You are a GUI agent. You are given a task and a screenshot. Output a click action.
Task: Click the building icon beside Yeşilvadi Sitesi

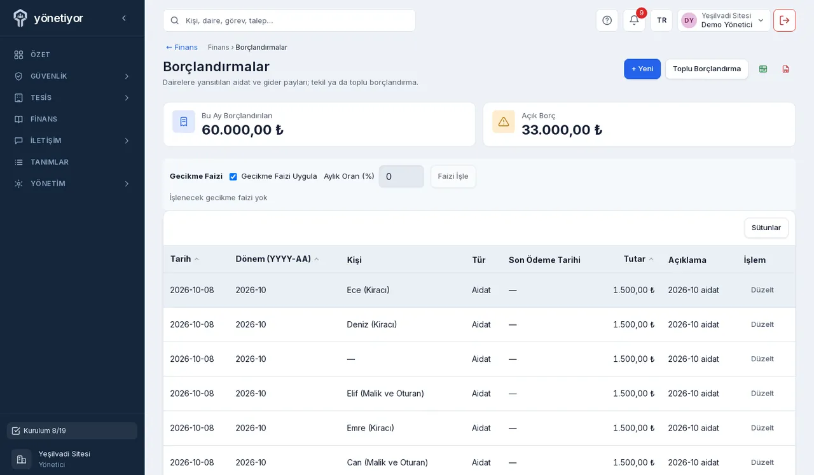22,459
